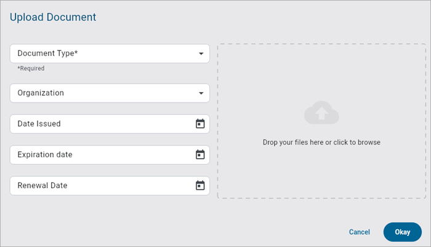Open the Date Issued calendar picker
The width and height of the screenshot is (431, 247).
pos(200,123)
